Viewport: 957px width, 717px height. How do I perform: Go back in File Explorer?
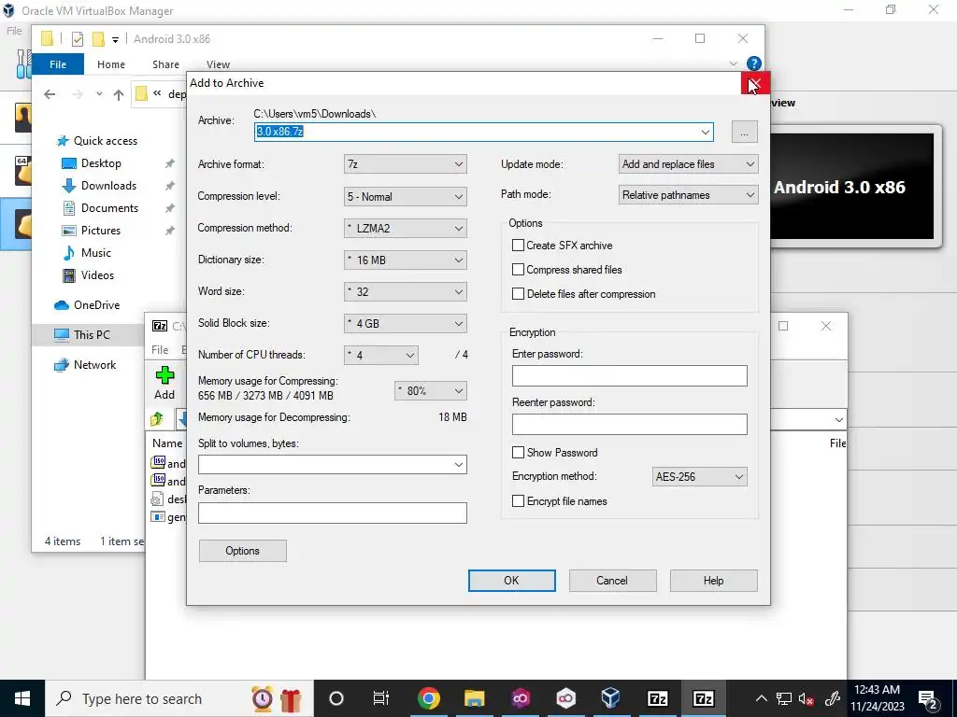pos(50,94)
